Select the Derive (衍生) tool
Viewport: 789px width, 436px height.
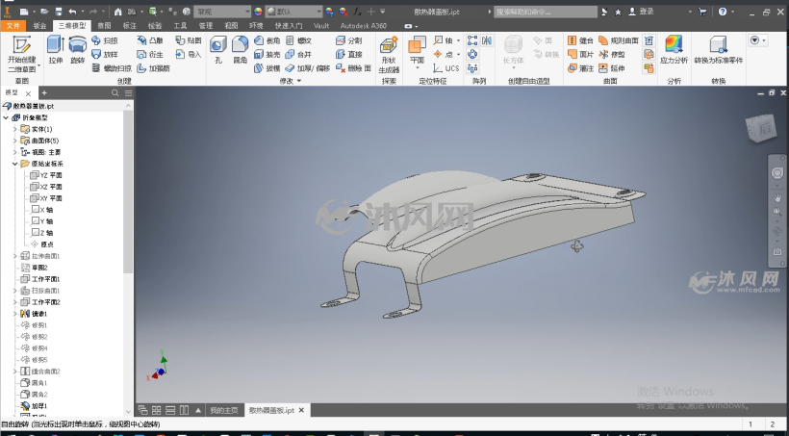150,54
